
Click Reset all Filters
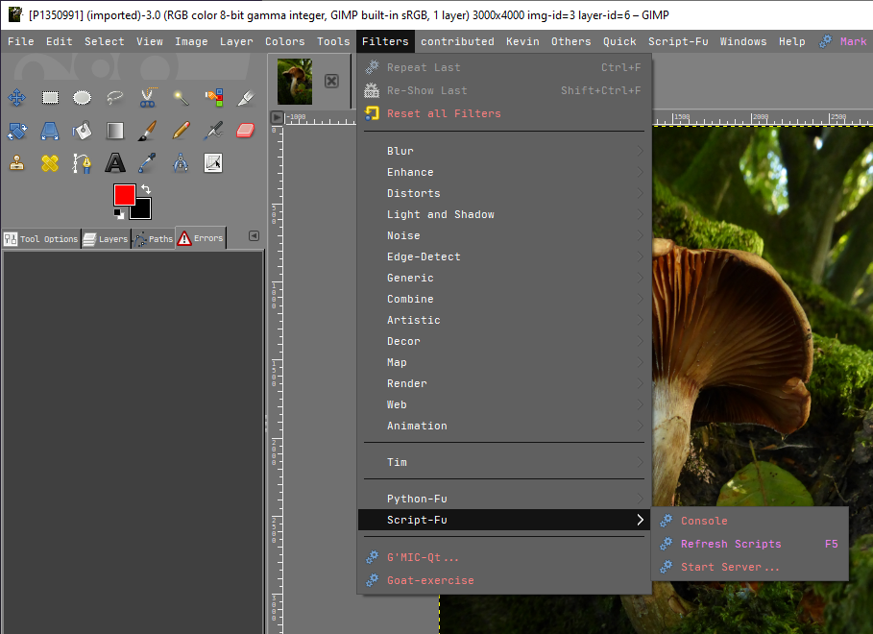point(504,113)
